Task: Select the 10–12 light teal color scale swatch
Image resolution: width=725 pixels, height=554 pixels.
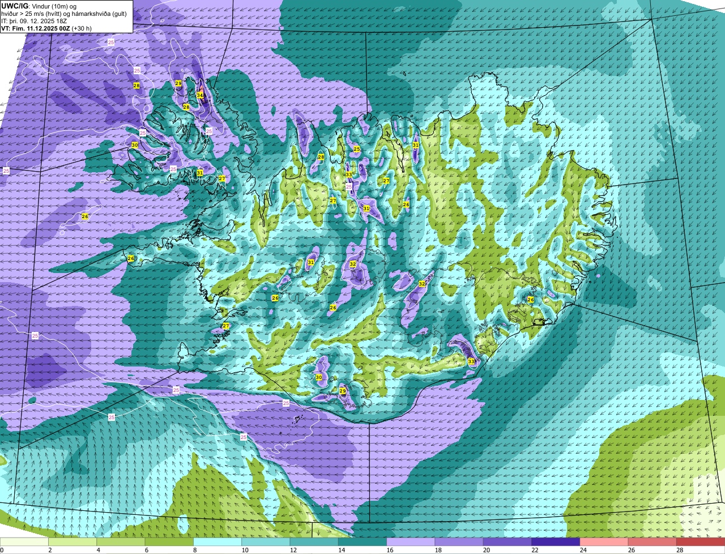Action: pyautogui.click(x=266, y=542)
